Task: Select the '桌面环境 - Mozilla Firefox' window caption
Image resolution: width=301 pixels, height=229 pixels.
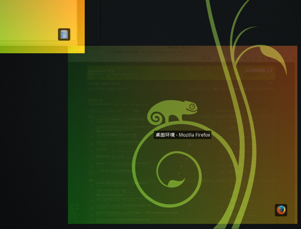Action: coord(183,135)
